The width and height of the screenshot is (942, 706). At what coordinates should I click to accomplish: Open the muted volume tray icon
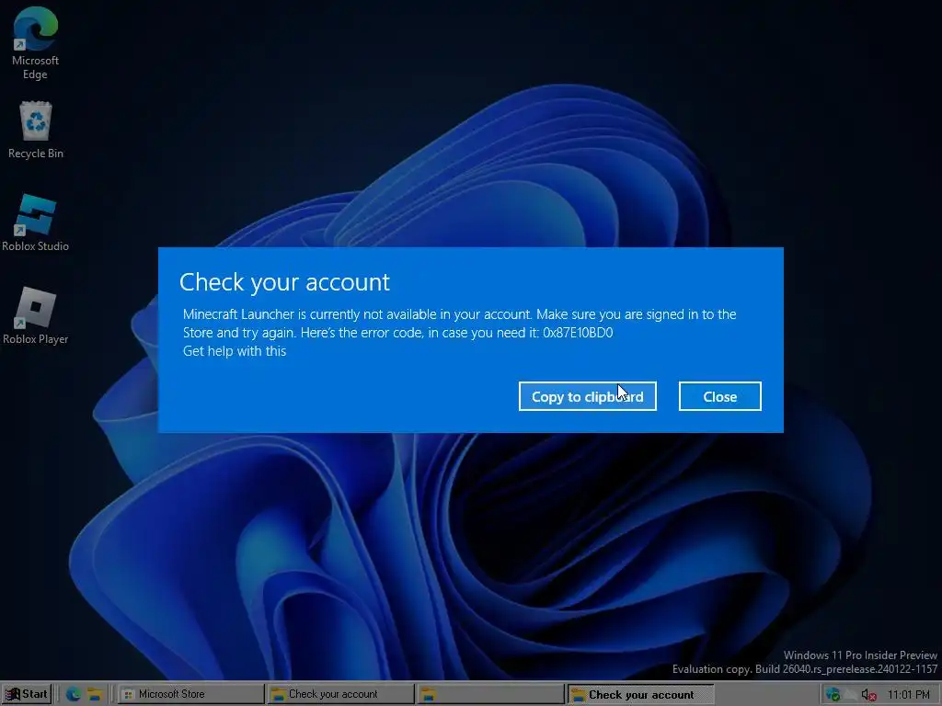[x=868, y=695]
